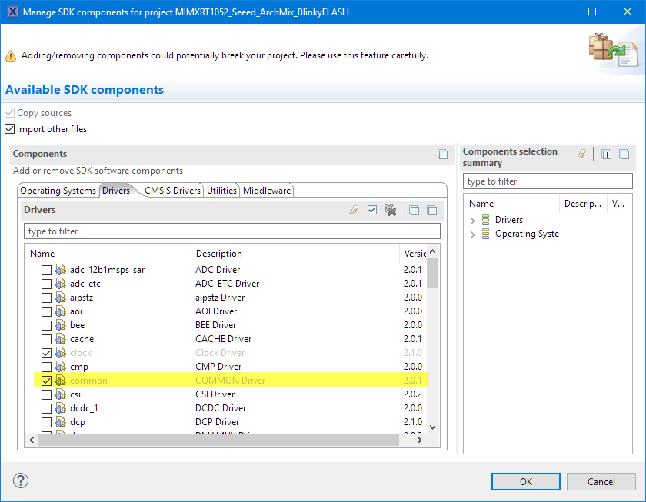646x502 pixels.
Task: Collapse all items in Drivers list toolbar
Action: [432, 210]
